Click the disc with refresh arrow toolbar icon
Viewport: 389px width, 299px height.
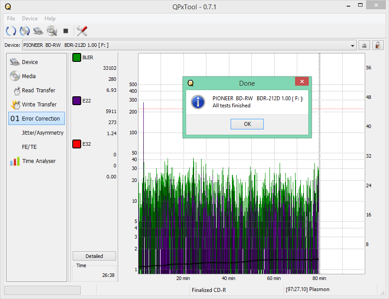click(x=25, y=31)
